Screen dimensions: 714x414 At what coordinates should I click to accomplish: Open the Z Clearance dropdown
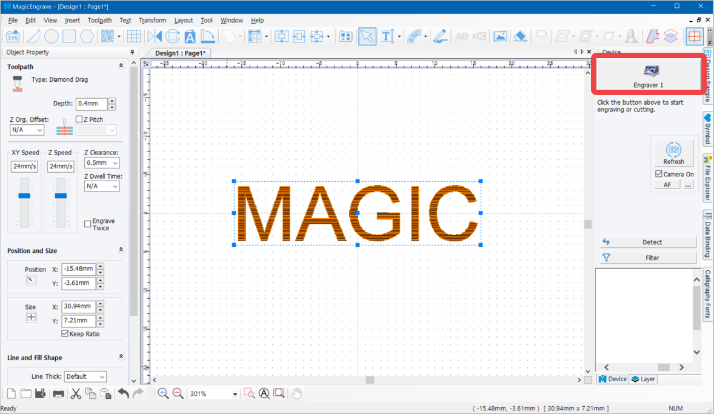102,162
